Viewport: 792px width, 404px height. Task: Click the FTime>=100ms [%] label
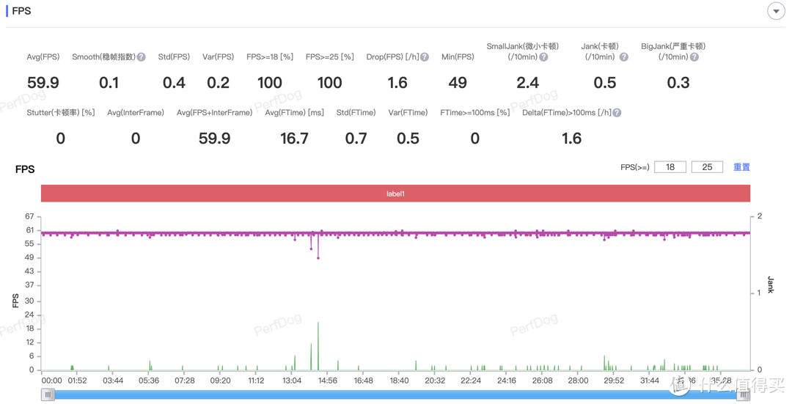pos(474,113)
